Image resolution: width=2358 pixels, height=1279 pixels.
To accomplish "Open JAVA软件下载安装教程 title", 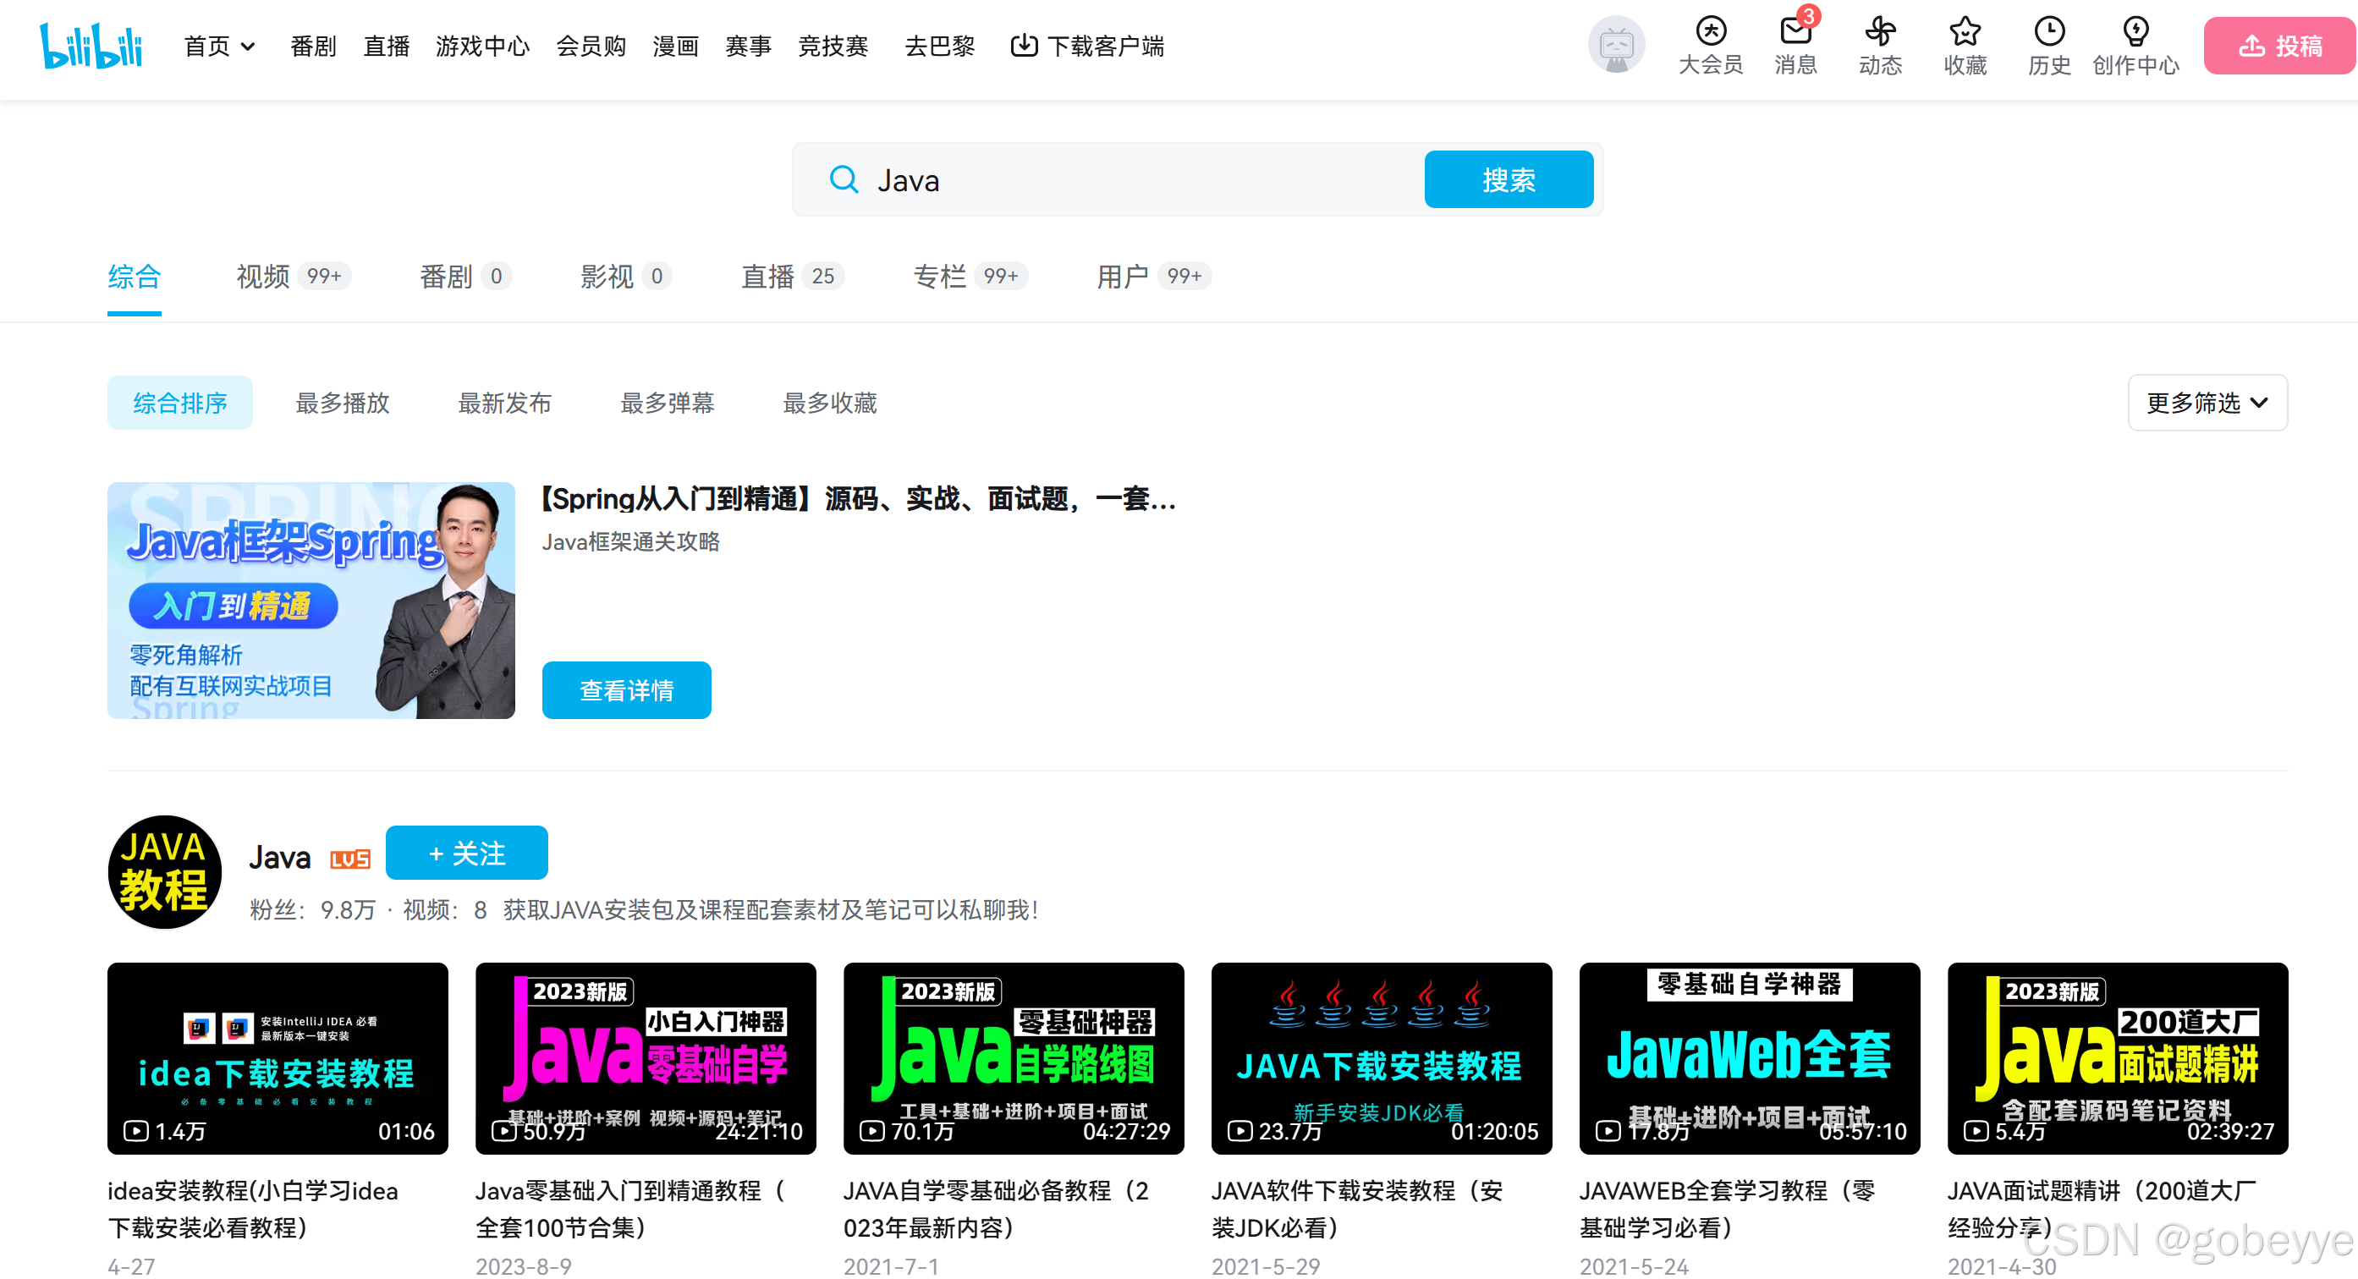I will click(1357, 1210).
